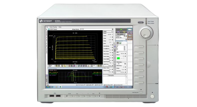The height and width of the screenshot is (107, 197).
Task: Click the I/V Trace info icon
Action: [49, 29]
